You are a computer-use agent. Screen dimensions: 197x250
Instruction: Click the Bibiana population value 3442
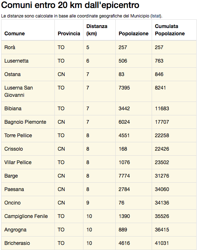coord(124,108)
